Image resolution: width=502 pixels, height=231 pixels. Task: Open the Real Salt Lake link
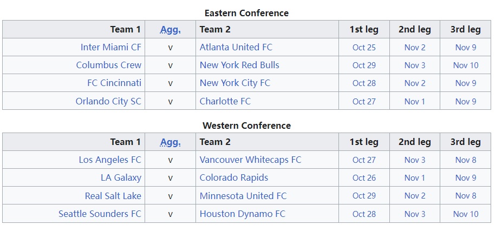(113, 196)
